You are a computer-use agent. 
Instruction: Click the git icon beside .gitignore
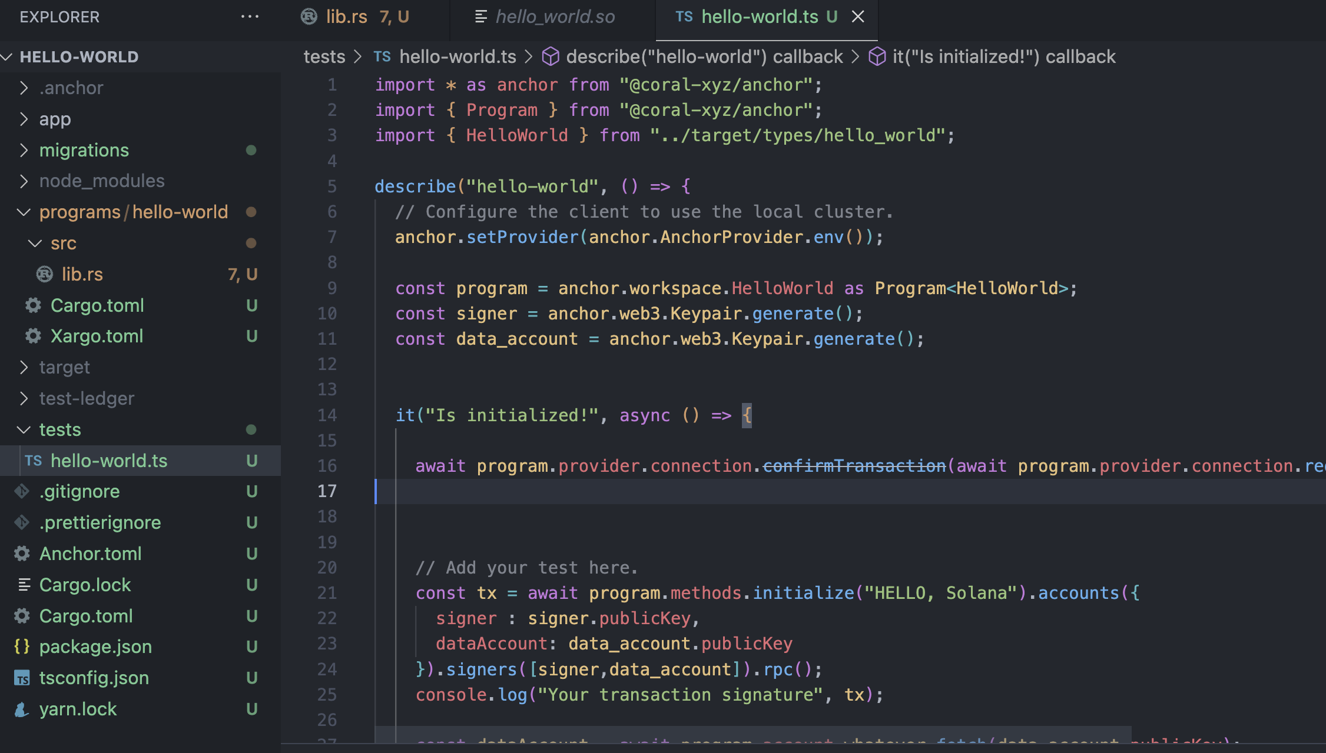point(22,491)
